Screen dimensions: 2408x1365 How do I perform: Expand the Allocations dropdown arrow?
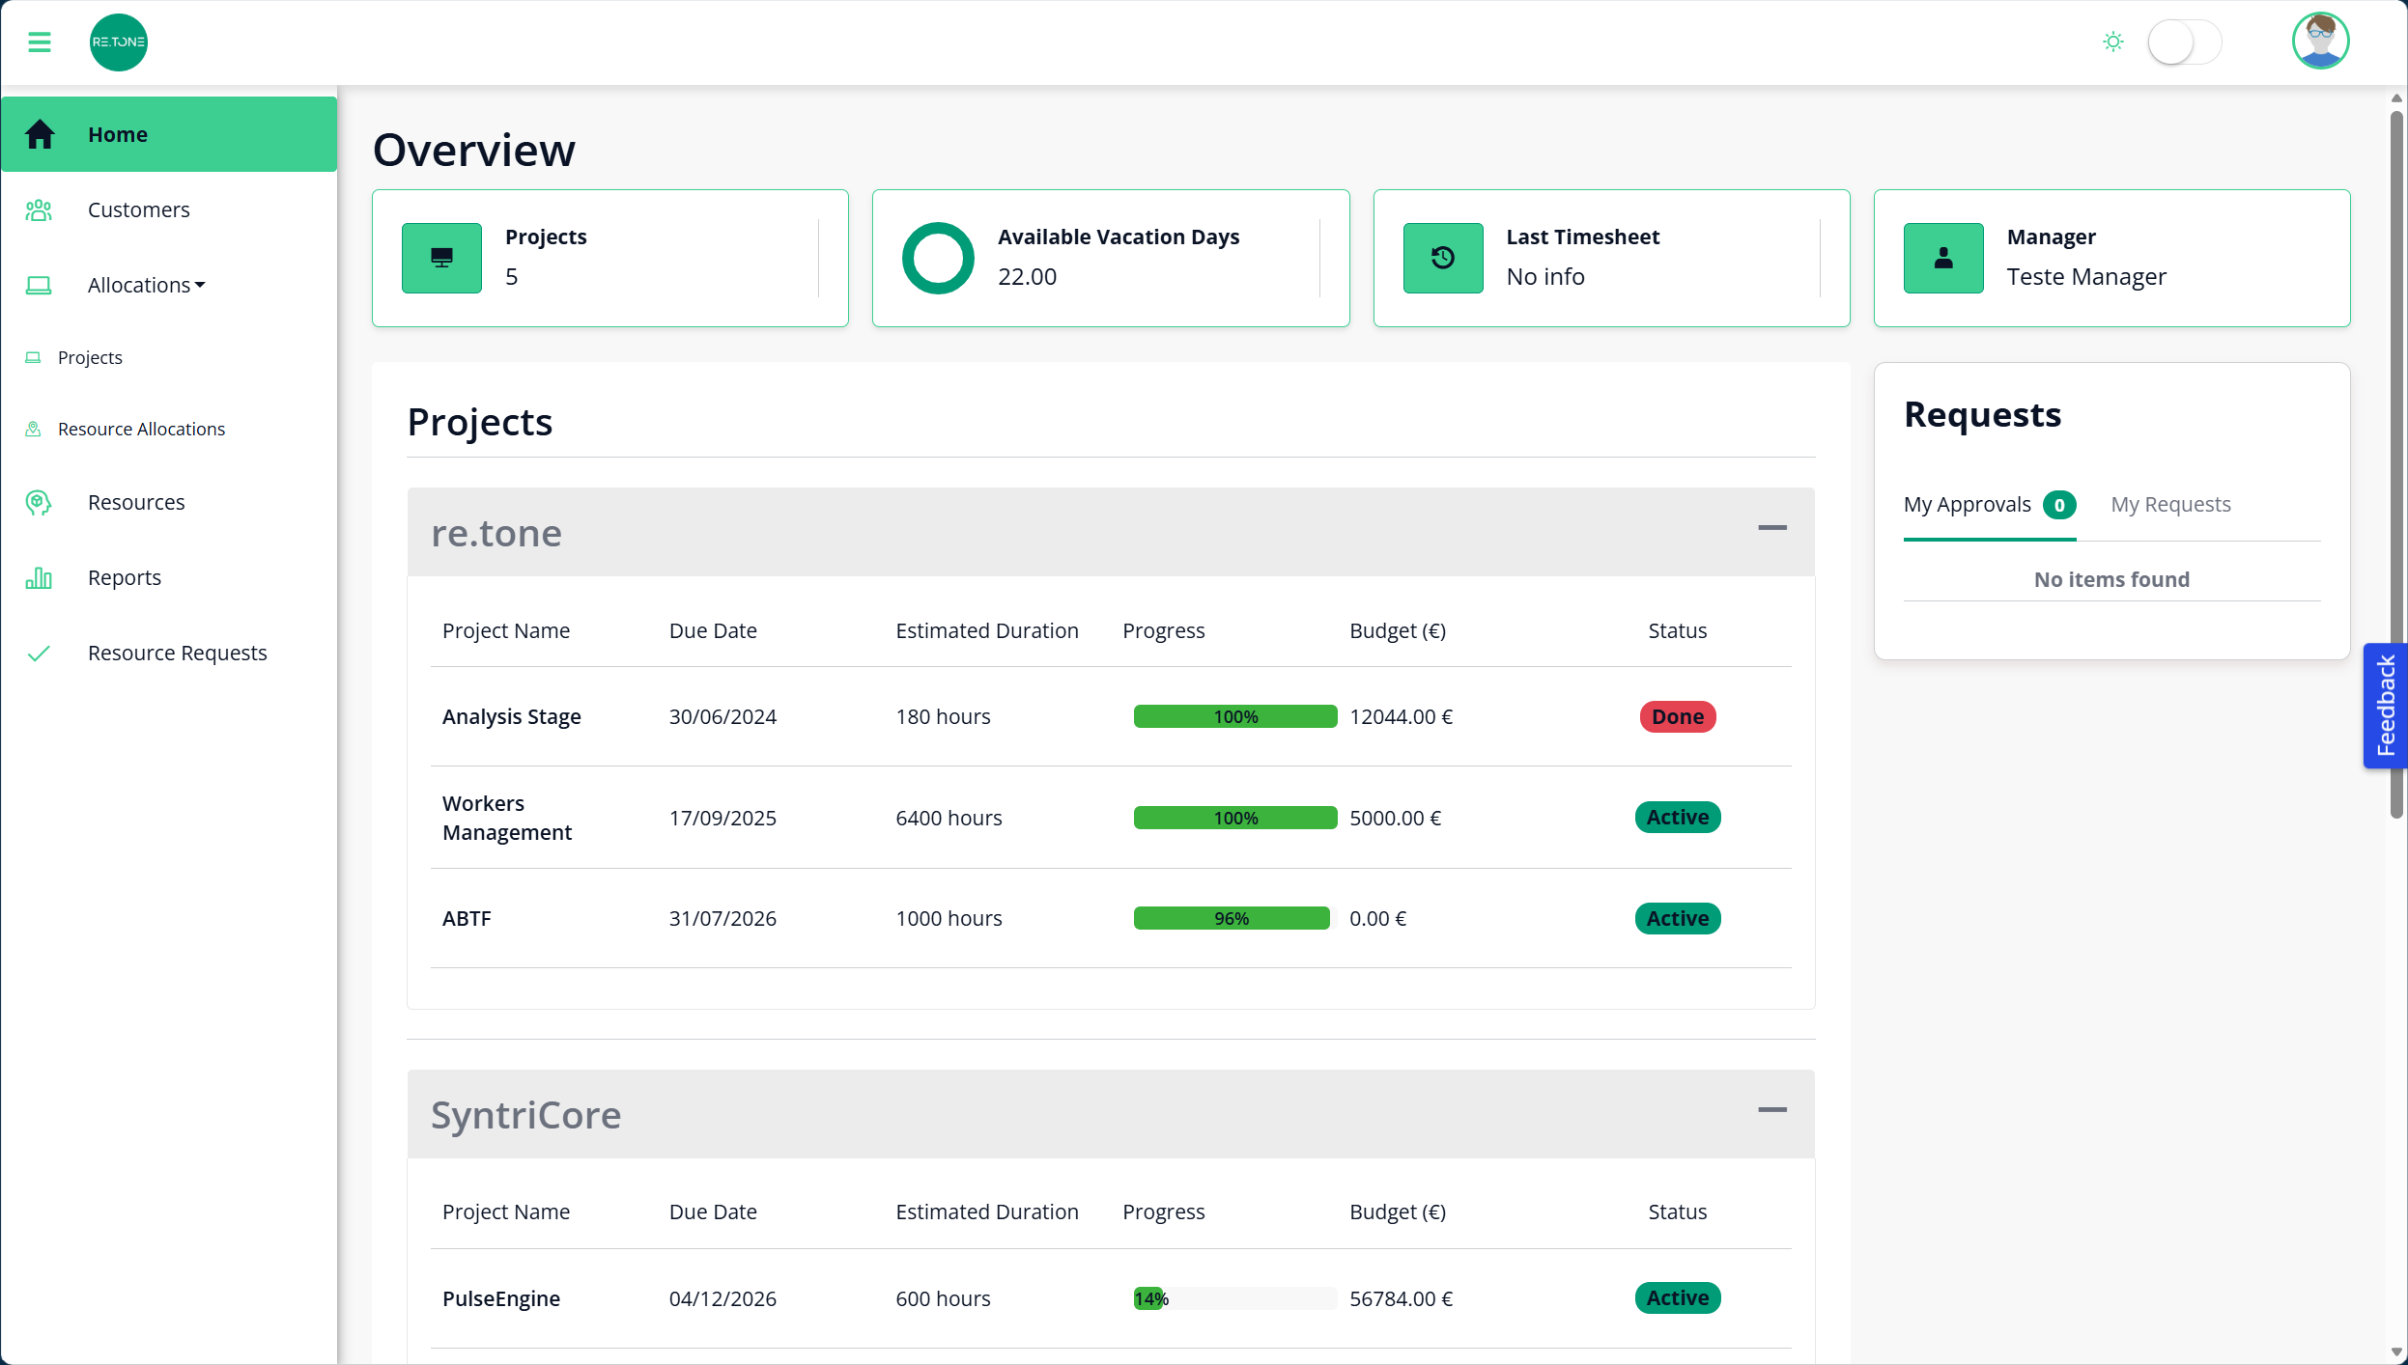point(200,285)
